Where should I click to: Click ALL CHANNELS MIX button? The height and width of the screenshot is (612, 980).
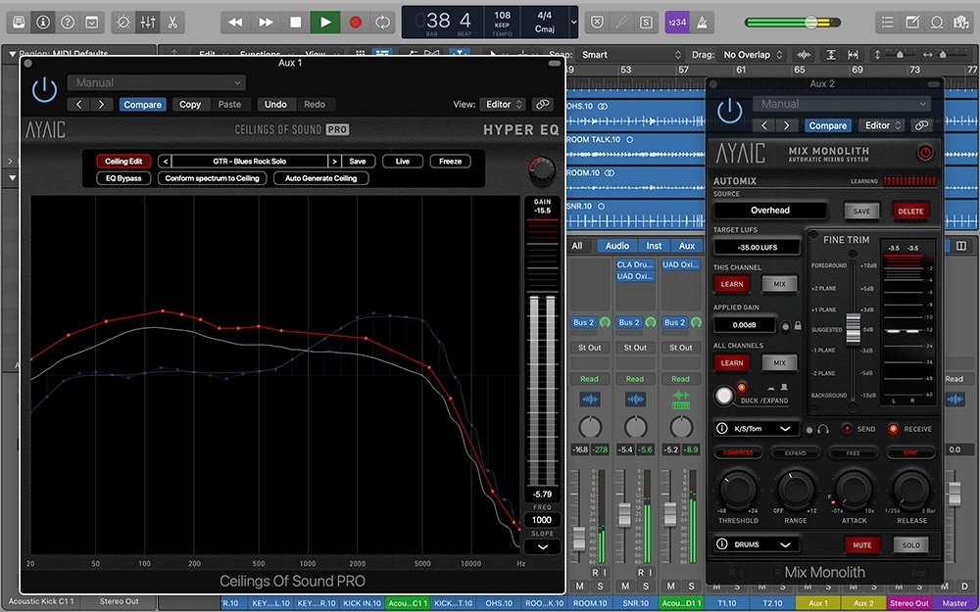779,363
